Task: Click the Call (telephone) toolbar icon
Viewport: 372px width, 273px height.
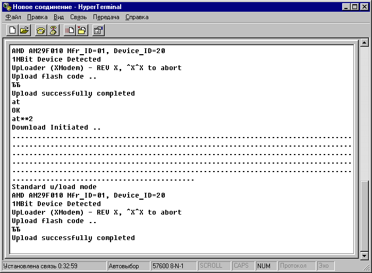Action: pyautogui.click(x=41, y=30)
